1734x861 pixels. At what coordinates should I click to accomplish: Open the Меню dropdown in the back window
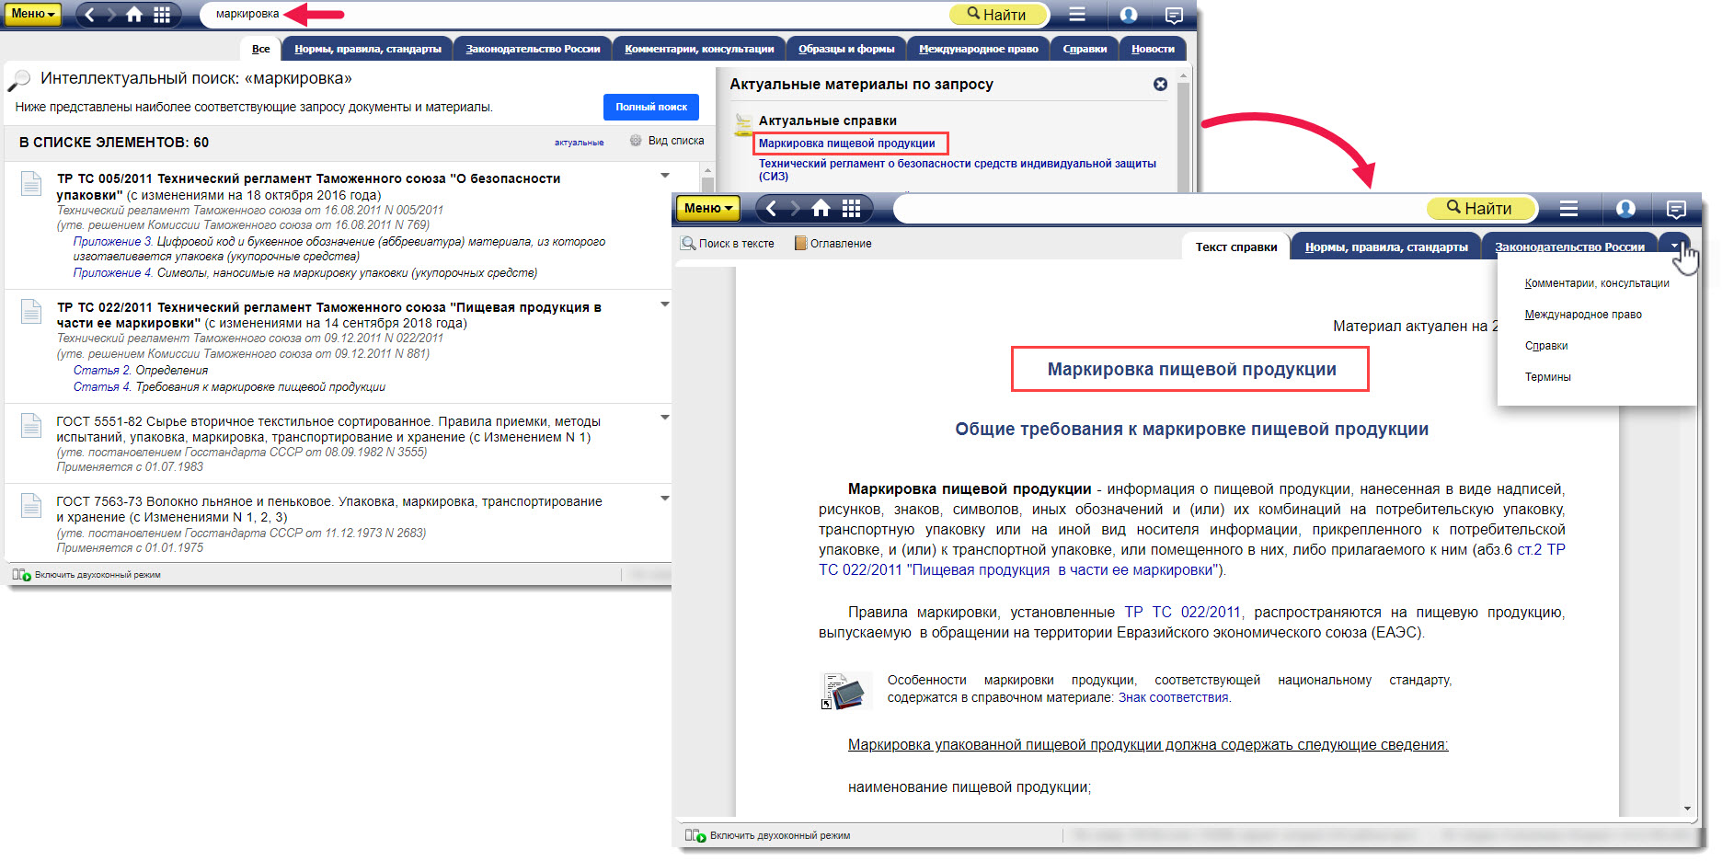pyautogui.click(x=34, y=14)
